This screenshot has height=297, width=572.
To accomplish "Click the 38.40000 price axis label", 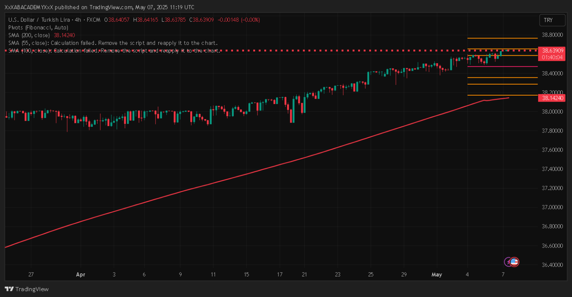I will [553, 73].
